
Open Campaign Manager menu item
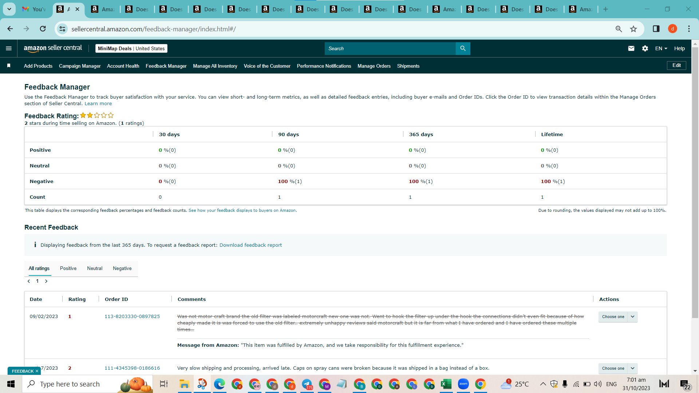coord(80,66)
